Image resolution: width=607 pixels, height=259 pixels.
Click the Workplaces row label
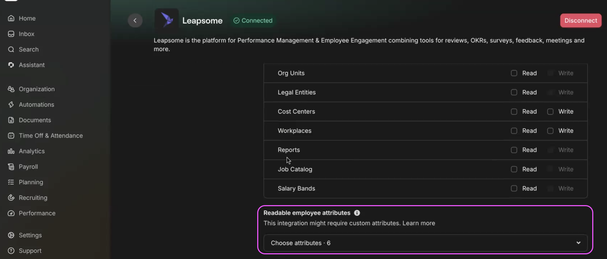point(294,131)
